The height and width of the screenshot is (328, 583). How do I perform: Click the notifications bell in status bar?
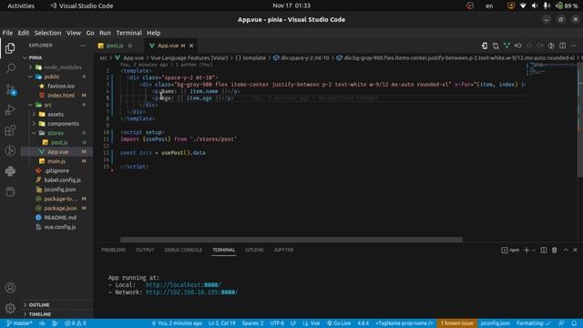574,323
